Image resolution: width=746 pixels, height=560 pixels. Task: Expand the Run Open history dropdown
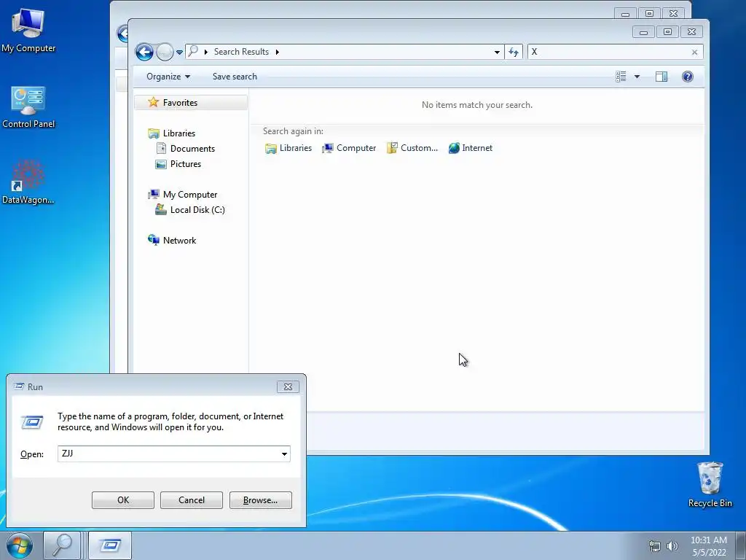285,454
